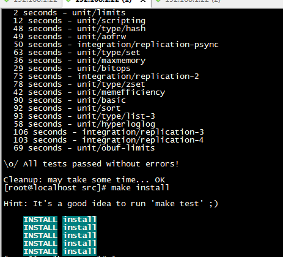Image resolution: width=283 pixels, height=257 pixels.
Task: Click the 'Cleanup: may take some time... OK' line
Action: click(x=84, y=180)
